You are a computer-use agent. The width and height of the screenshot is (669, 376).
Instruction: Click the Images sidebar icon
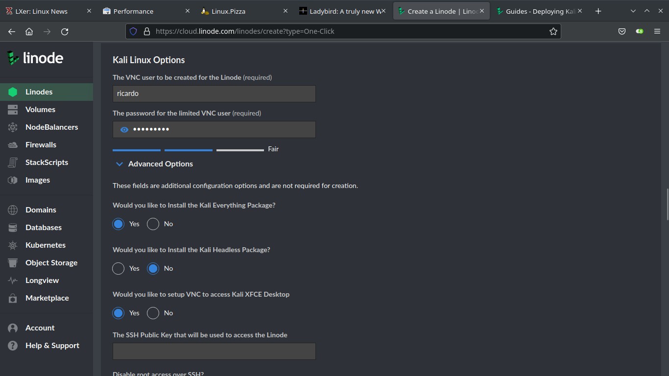pos(13,180)
